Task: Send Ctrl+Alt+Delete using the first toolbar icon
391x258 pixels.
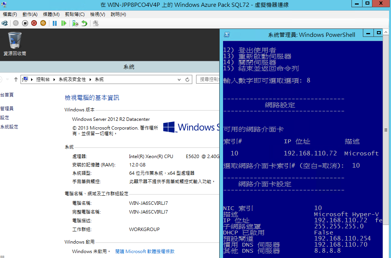Action: point(5,23)
